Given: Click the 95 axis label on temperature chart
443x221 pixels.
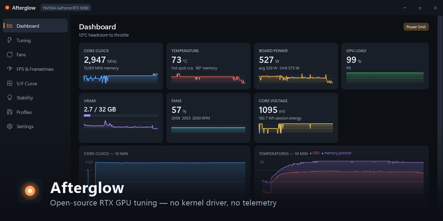Looking at the screenshot, I should pyautogui.click(x=262, y=162).
